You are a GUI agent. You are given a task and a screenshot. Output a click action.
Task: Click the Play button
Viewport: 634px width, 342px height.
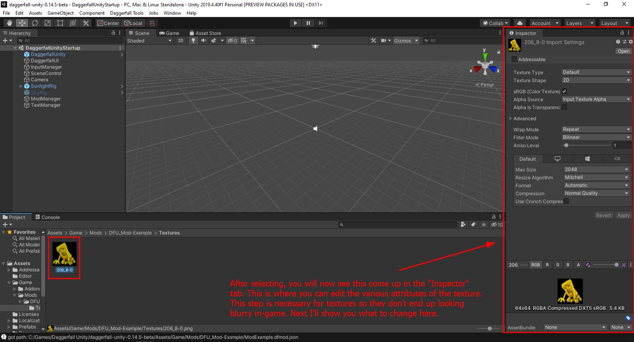click(x=295, y=23)
